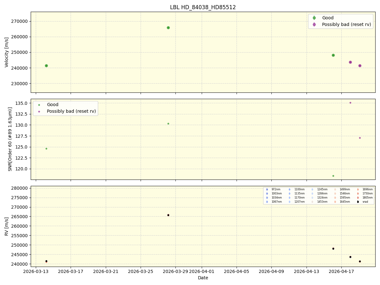Click the 132.5 tick in SNR panel
The image size is (380, 285).
pos(22,114)
